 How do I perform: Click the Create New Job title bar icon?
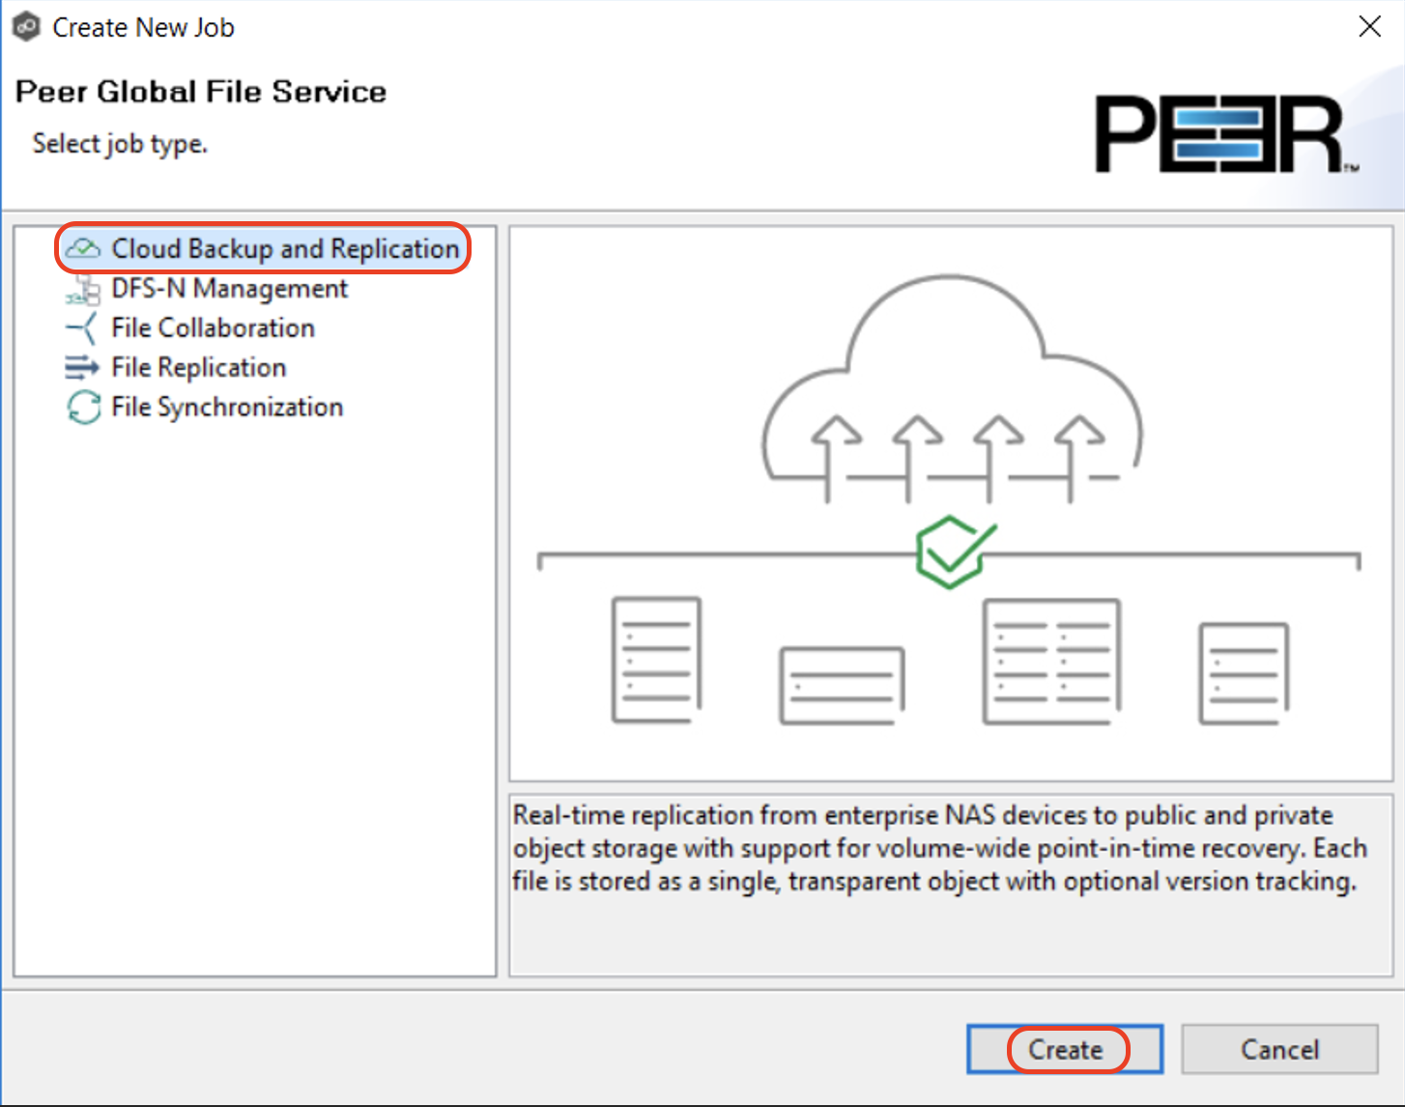pos(26,27)
